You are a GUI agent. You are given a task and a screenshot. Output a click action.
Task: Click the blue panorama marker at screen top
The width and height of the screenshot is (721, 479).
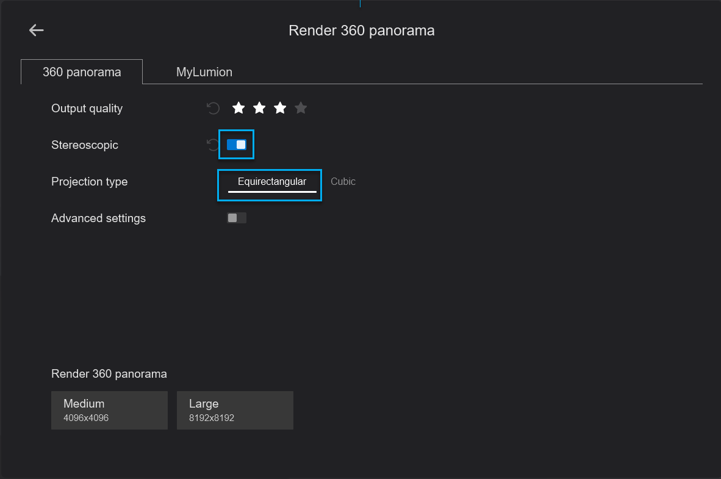tap(360, 3)
